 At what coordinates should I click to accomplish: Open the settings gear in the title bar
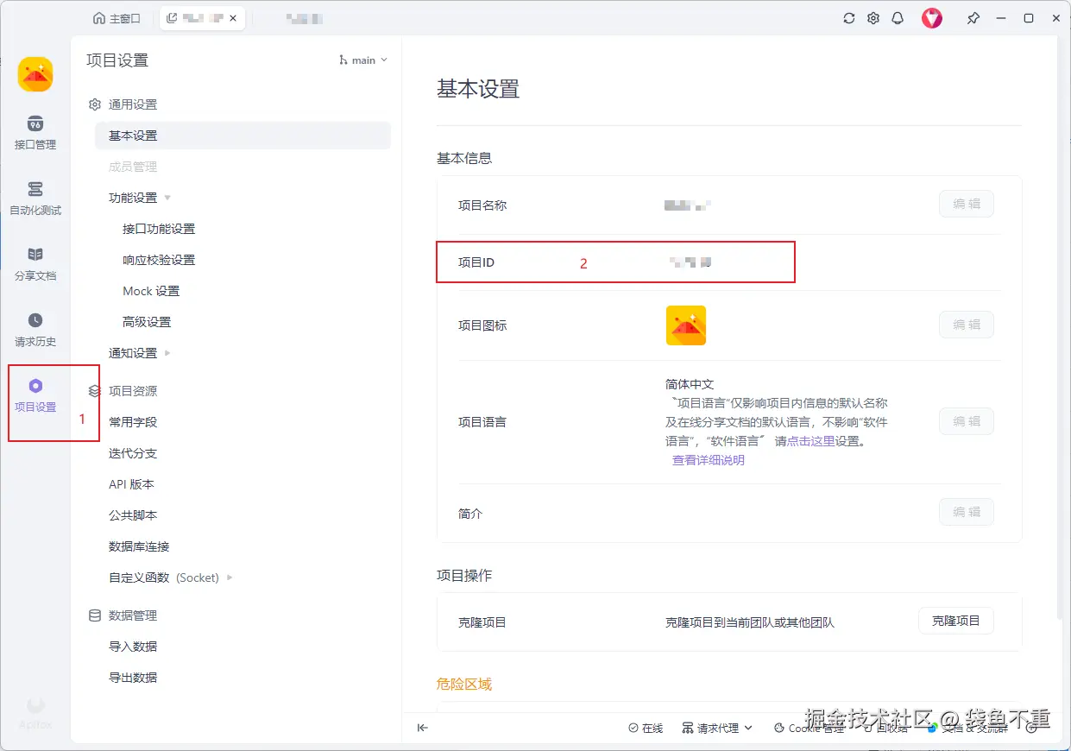click(873, 18)
